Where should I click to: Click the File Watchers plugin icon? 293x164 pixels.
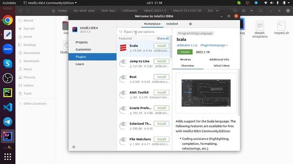coord(123,141)
